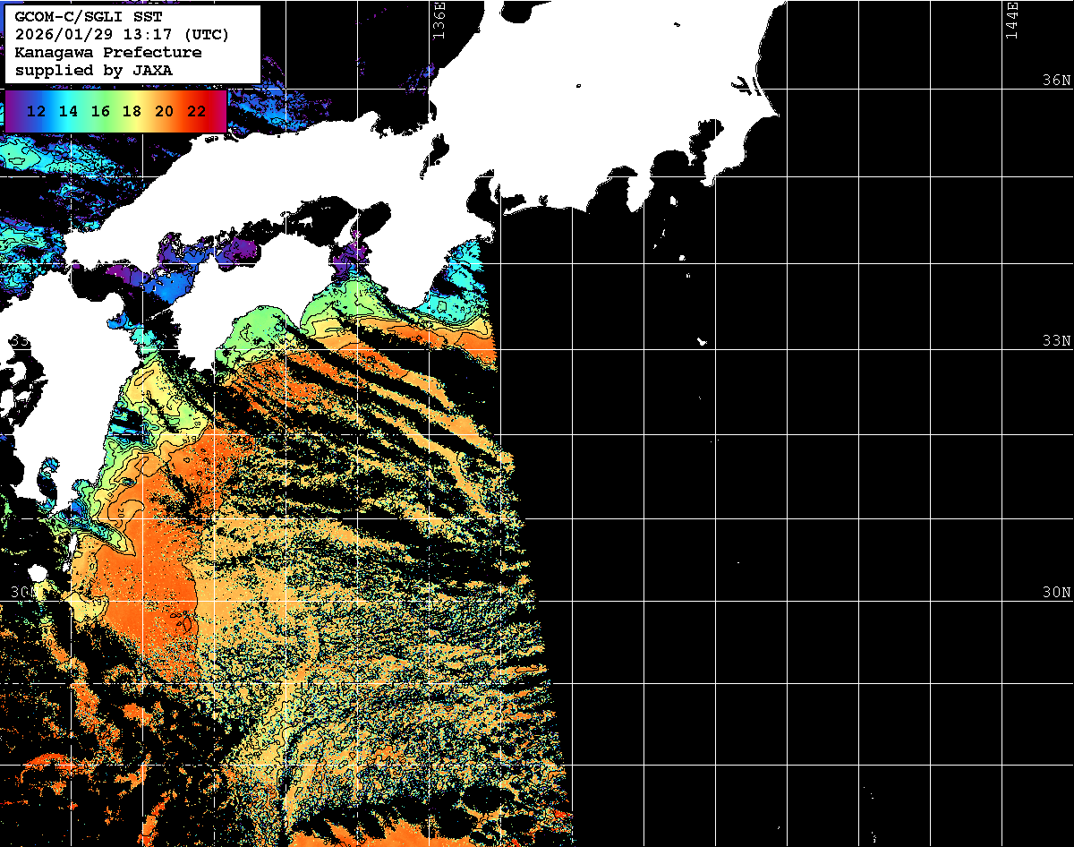Click the 22 value on temperature legend

click(x=196, y=112)
